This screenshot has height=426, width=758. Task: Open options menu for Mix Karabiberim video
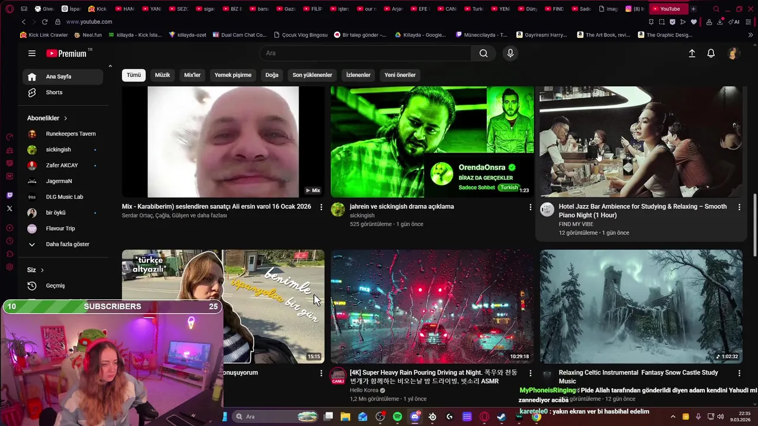(322, 207)
